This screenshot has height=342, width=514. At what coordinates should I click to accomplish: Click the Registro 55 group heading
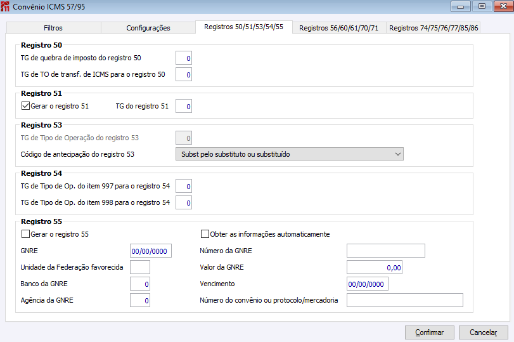pos(41,221)
